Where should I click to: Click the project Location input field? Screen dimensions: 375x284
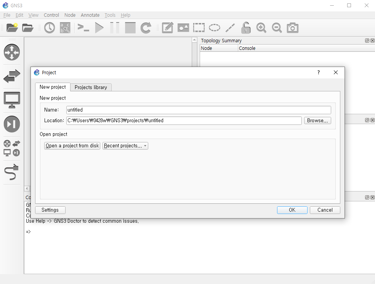[184, 121]
